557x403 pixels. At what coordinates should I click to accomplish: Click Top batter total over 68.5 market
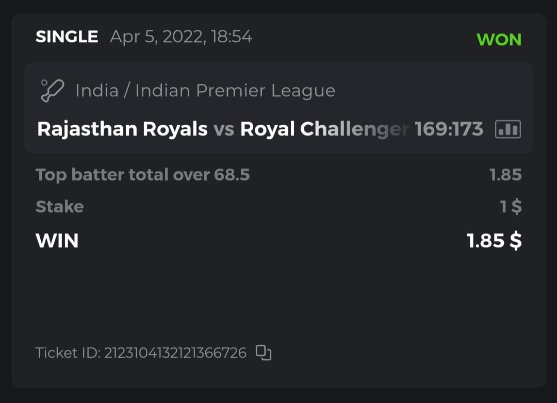point(143,175)
